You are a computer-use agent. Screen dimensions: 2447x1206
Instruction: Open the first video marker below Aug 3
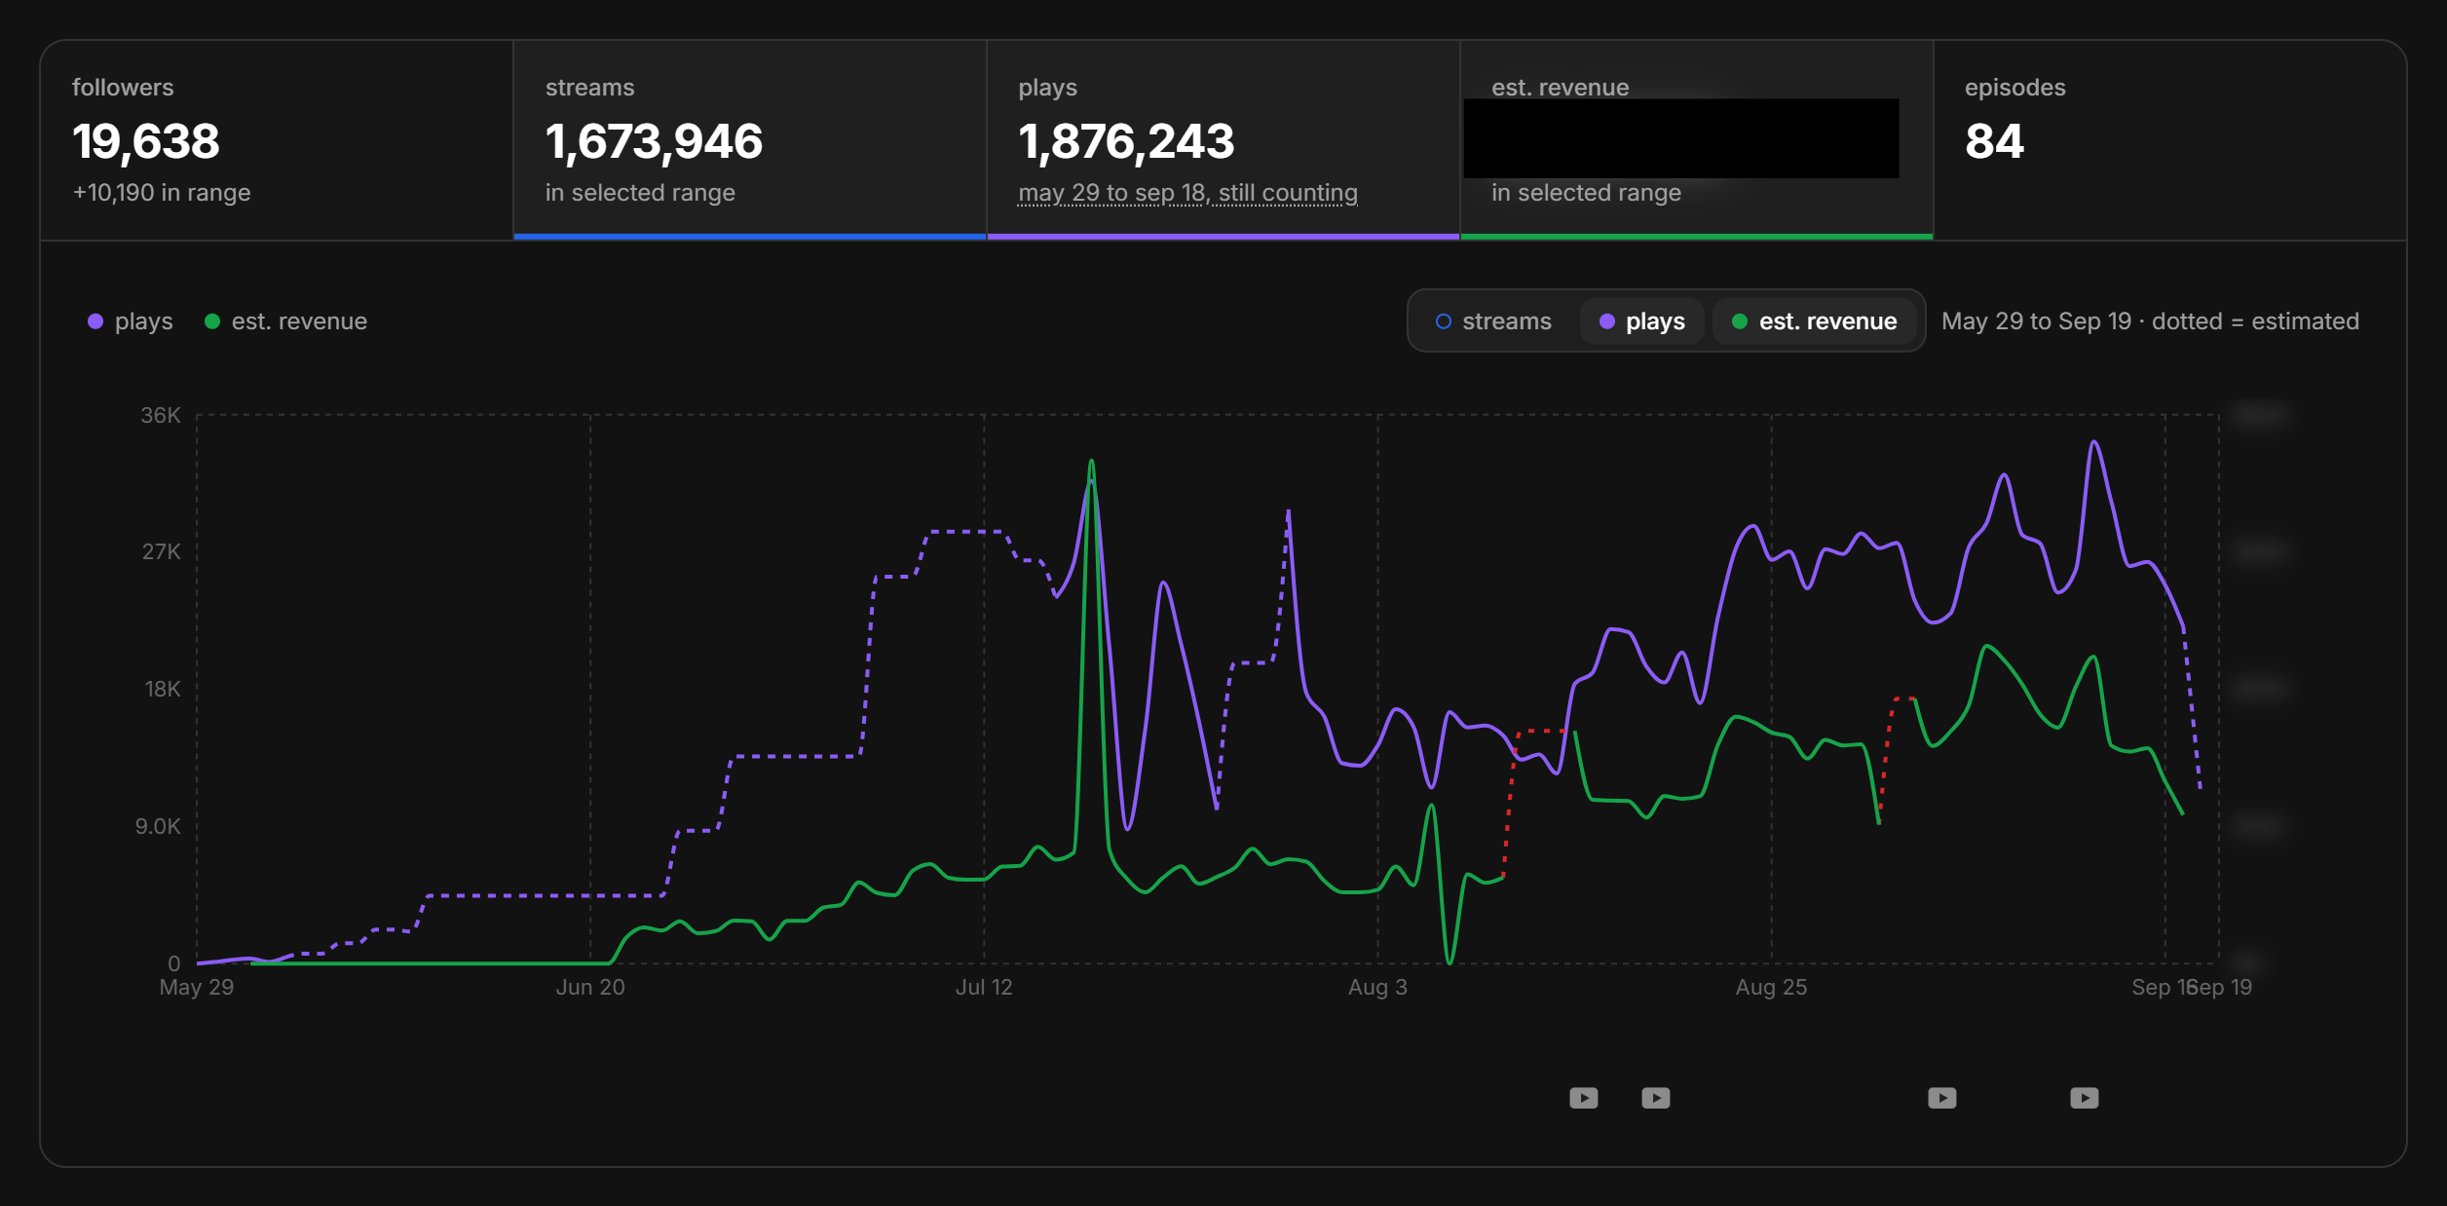[x=1584, y=1098]
